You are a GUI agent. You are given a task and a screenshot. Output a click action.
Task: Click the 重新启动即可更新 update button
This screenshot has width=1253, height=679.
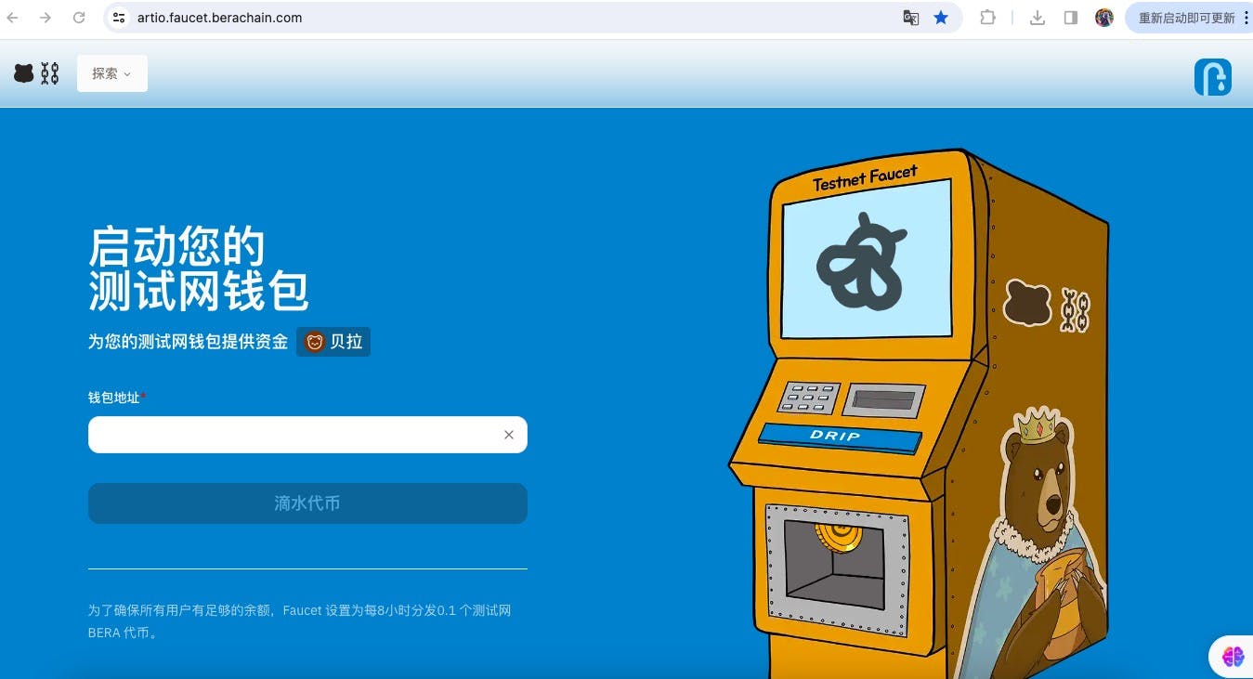tap(1186, 18)
